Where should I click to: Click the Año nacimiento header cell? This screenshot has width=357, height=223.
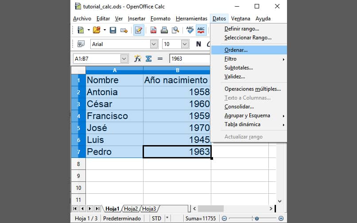point(177,80)
